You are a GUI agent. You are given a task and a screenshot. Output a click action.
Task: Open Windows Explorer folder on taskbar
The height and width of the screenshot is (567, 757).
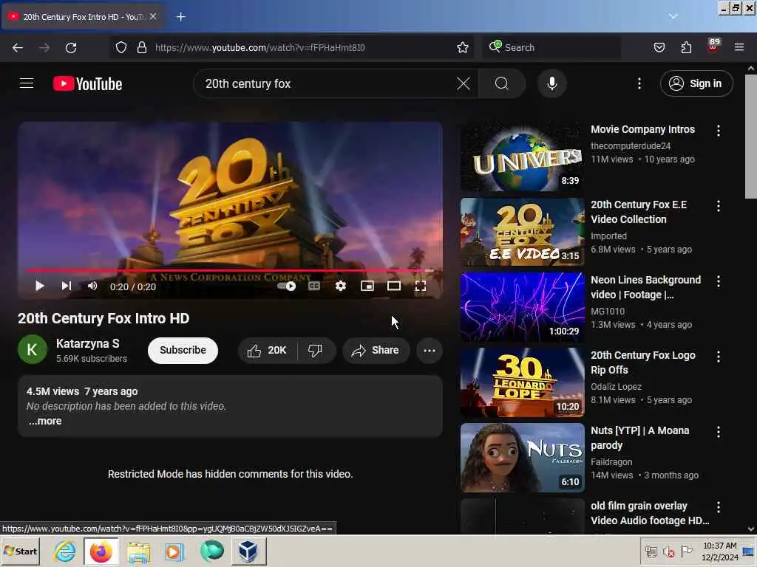pyautogui.click(x=138, y=551)
